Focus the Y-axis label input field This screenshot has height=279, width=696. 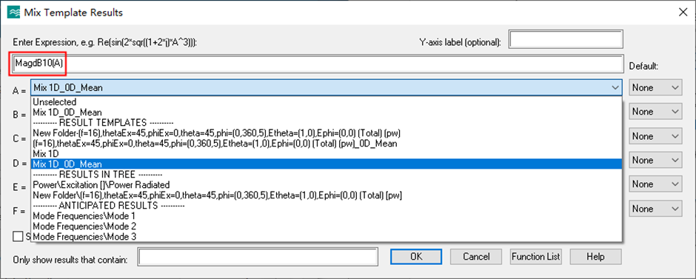(566, 39)
